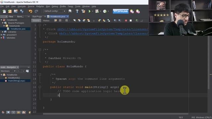The image size is (212, 119).
Task: Click the globe browser icon in toolbar
Action: 70,11
